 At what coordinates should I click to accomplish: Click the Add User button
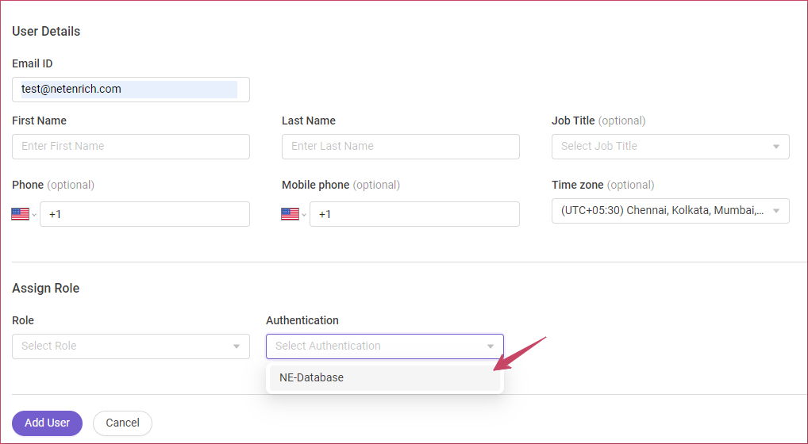click(48, 423)
